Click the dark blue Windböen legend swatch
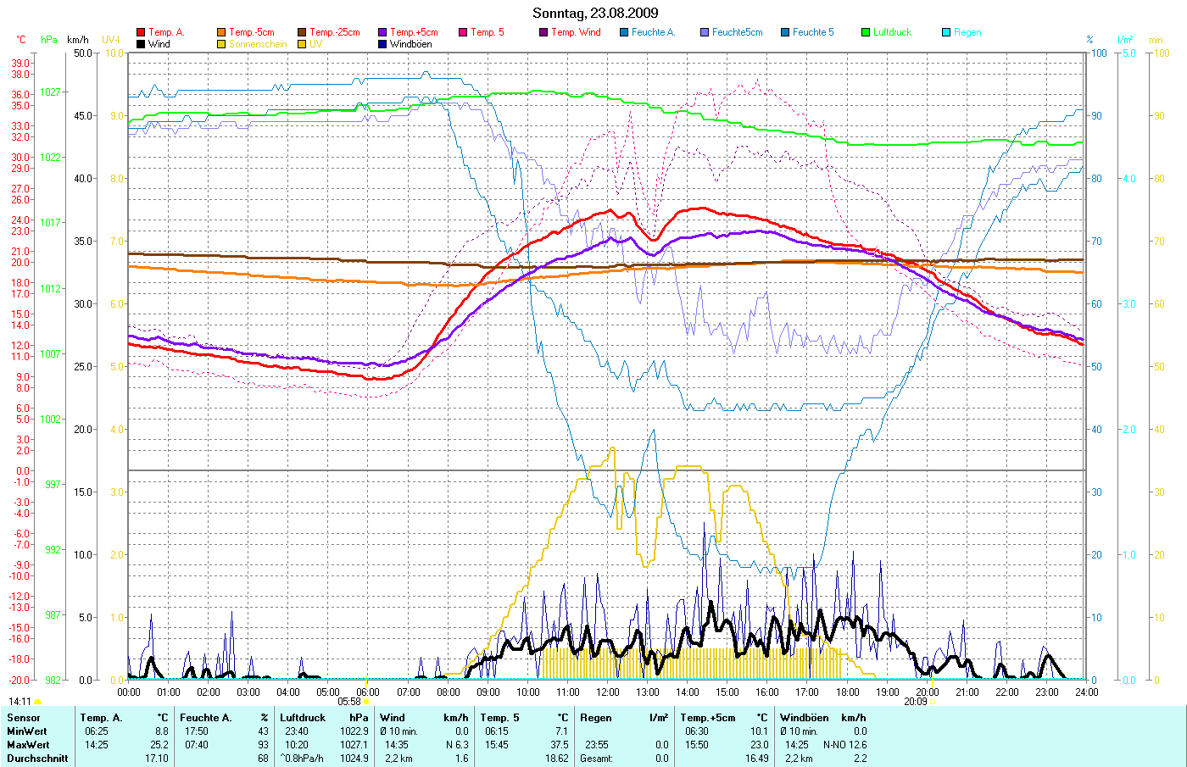 382,44
